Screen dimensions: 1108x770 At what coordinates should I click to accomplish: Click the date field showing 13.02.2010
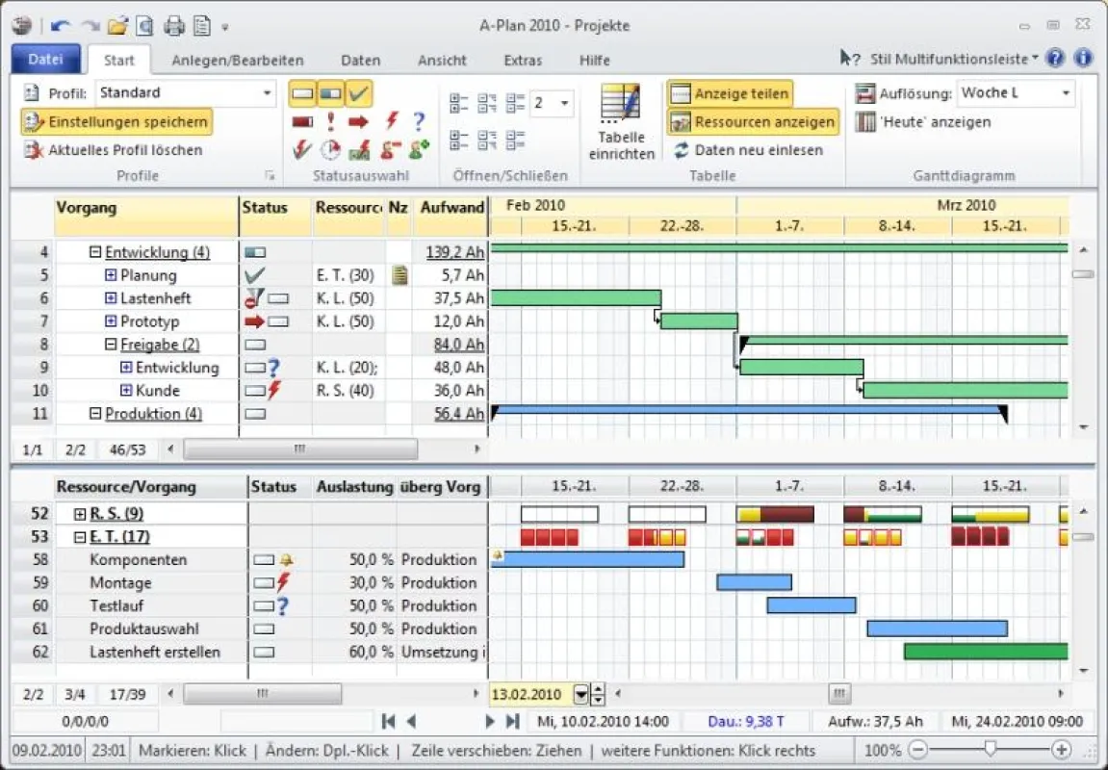pos(531,694)
